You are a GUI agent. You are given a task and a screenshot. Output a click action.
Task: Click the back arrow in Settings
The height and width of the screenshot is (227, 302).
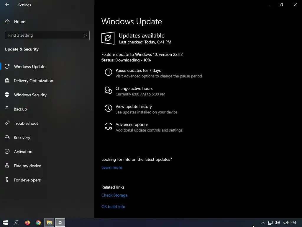pyautogui.click(x=7, y=5)
